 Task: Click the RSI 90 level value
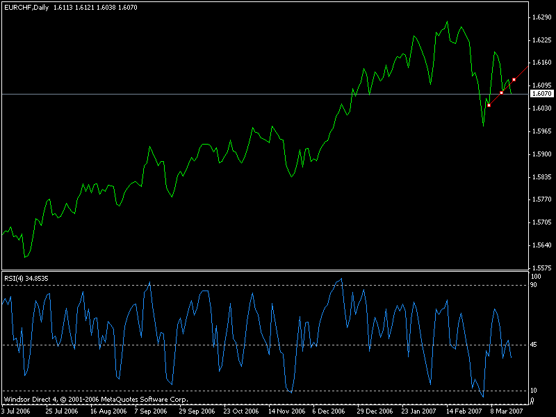point(534,285)
